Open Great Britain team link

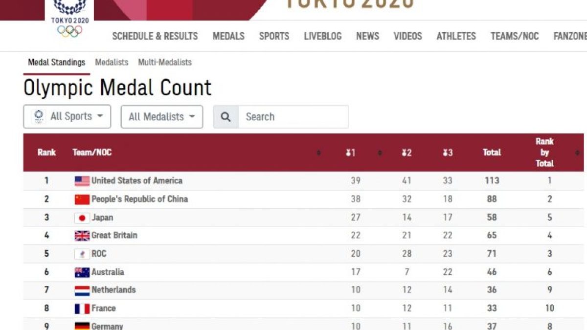[x=114, y=236]
